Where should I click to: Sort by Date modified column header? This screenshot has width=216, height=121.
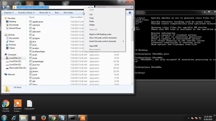[76, 17]
